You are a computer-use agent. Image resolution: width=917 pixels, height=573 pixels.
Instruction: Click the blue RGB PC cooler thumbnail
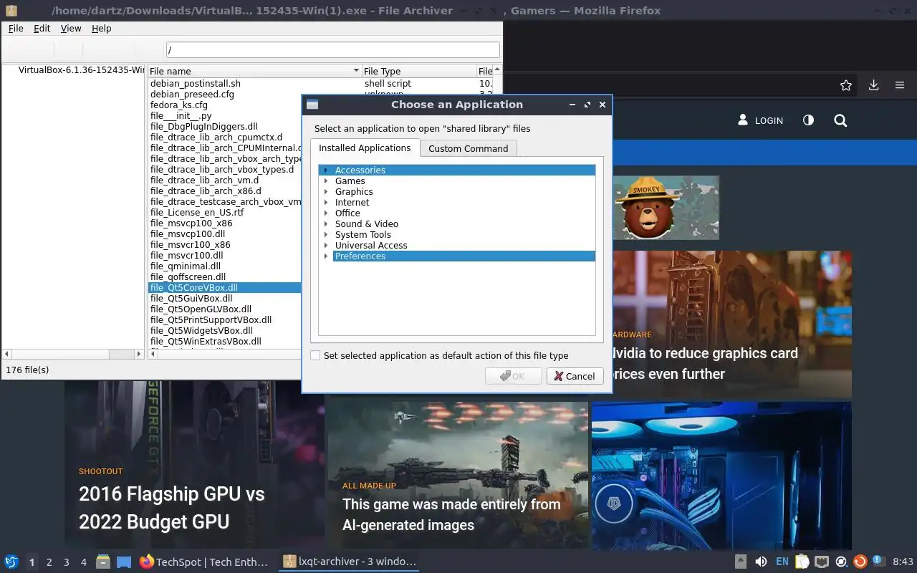point(721,476)
